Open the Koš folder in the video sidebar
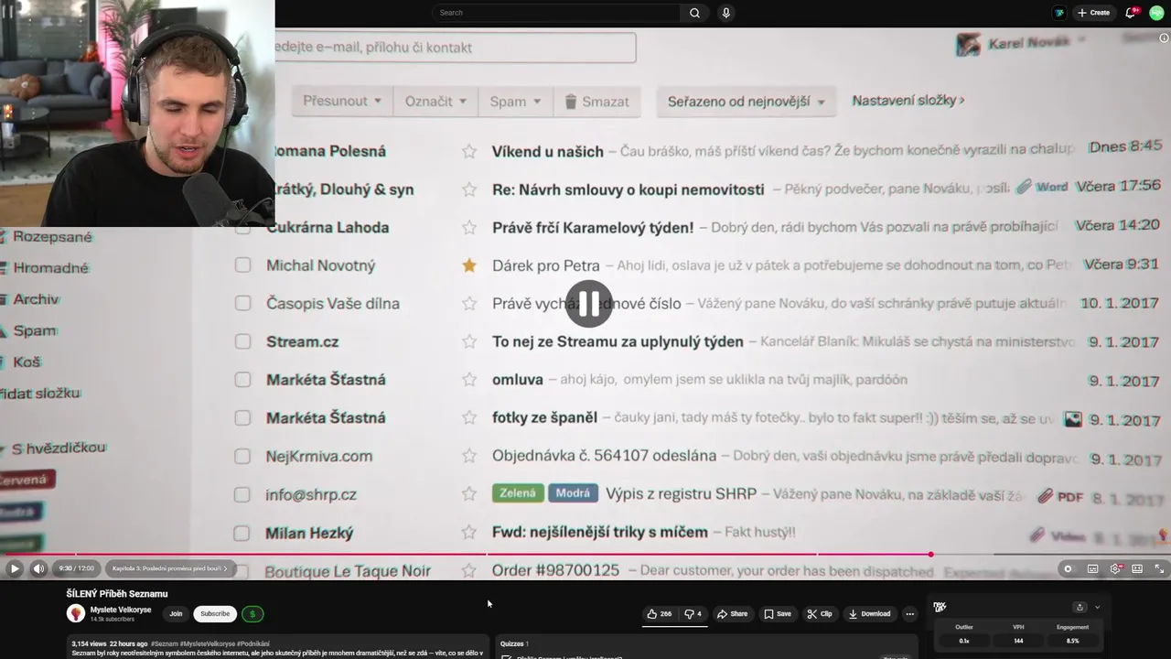Screen dimensions: 1171x659 [x=27, y=362]
